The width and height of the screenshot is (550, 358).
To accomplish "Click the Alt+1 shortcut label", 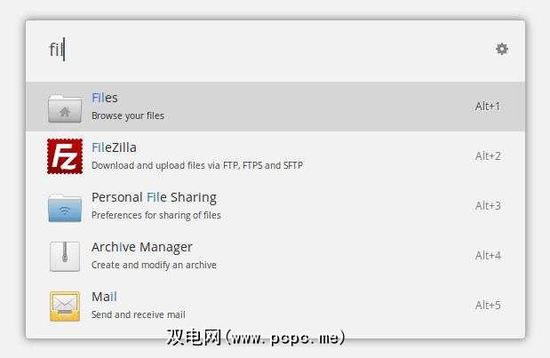I will (x=488, y=107).
